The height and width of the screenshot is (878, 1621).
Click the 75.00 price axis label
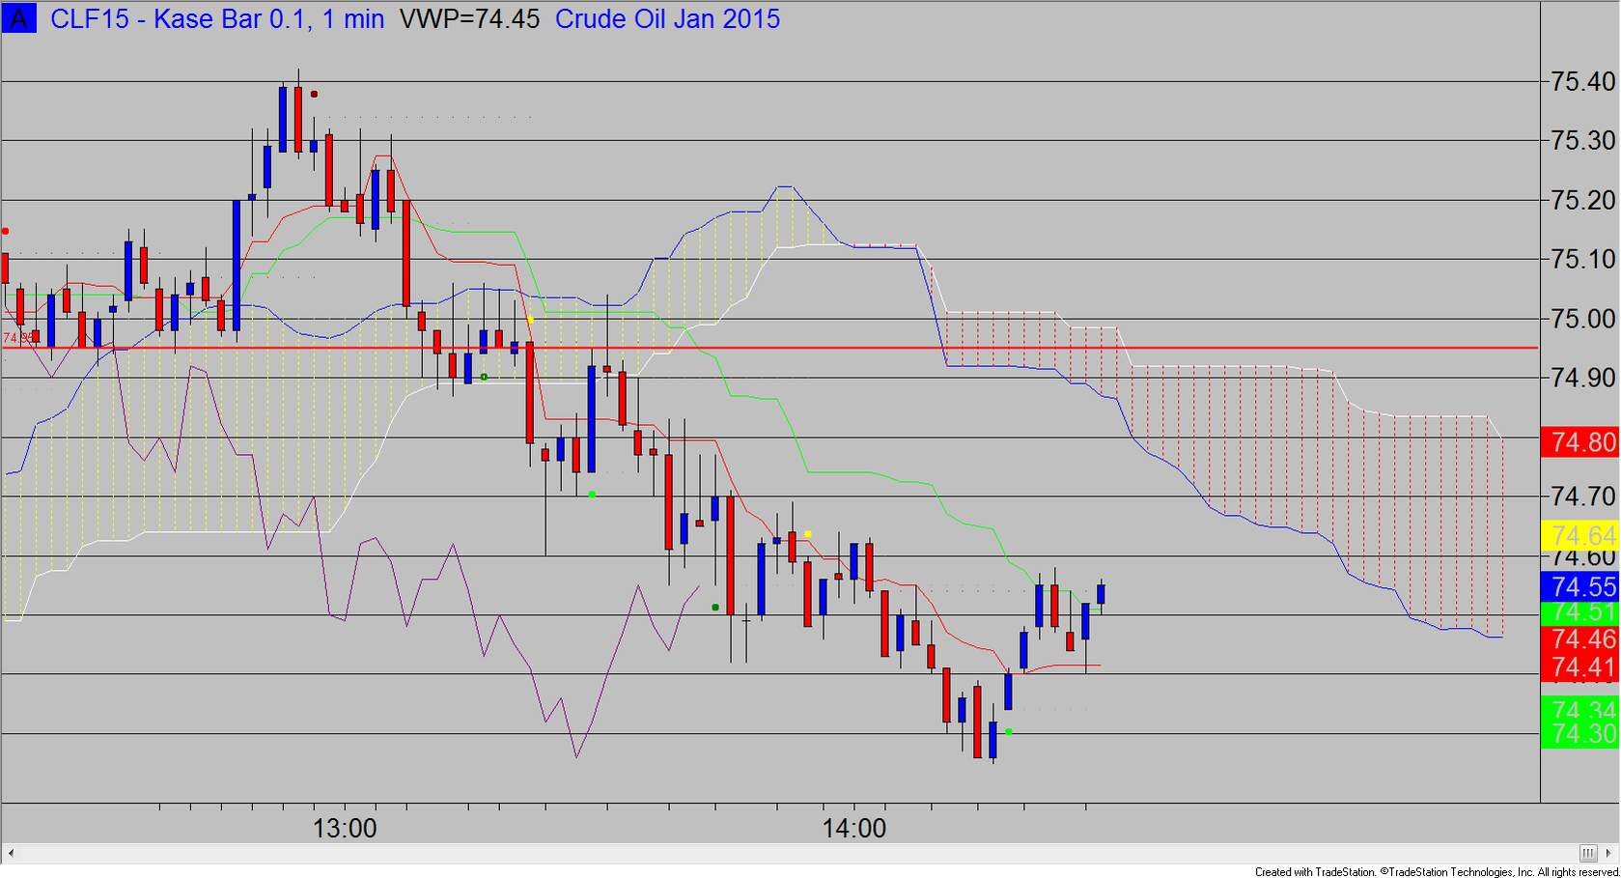click(1582, 319)
